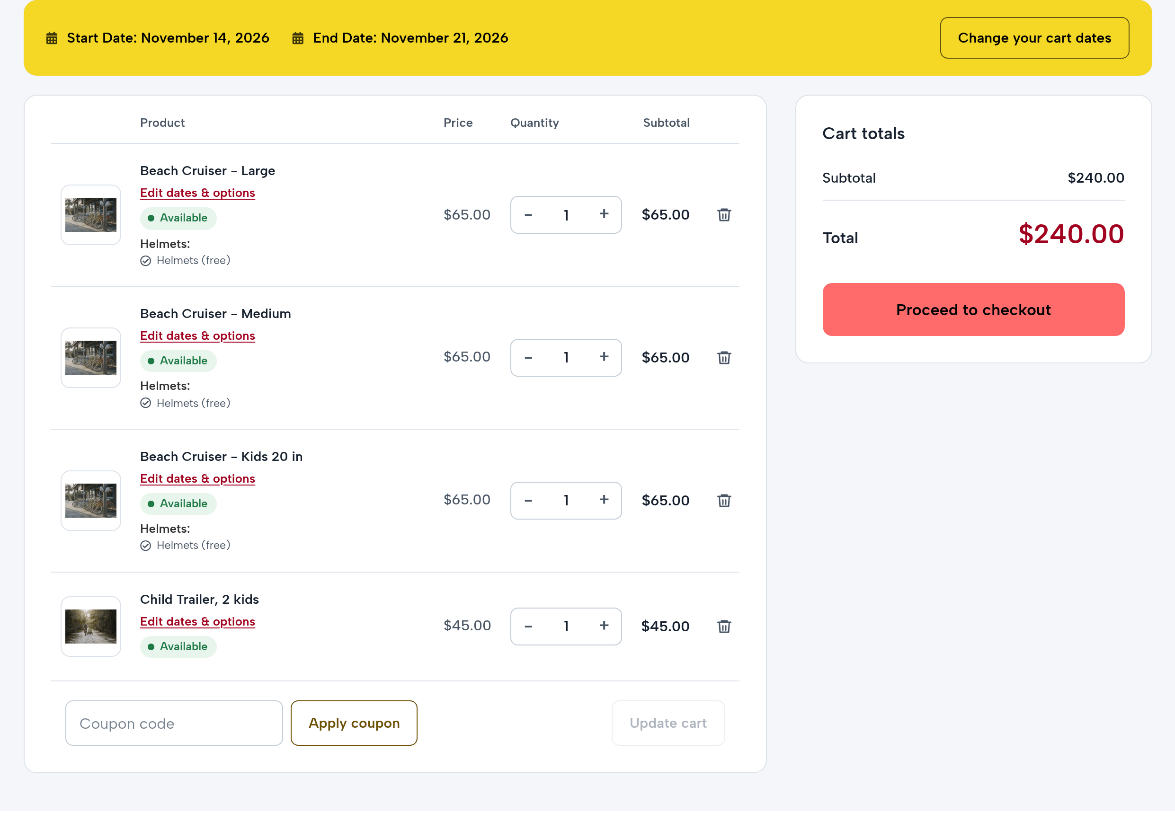
Task: Increase quantity of Beach Cruiser – Kids 20 in
Action: tap(604, 499)
